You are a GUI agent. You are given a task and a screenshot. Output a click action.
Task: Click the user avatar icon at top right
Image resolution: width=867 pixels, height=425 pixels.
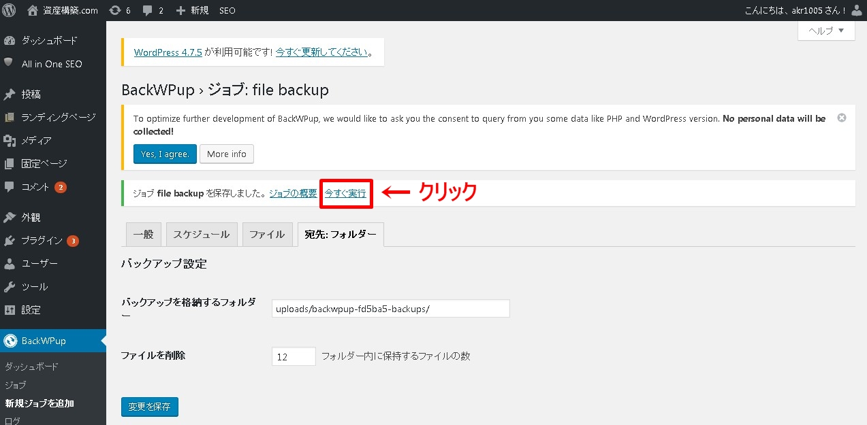[857, 10]
